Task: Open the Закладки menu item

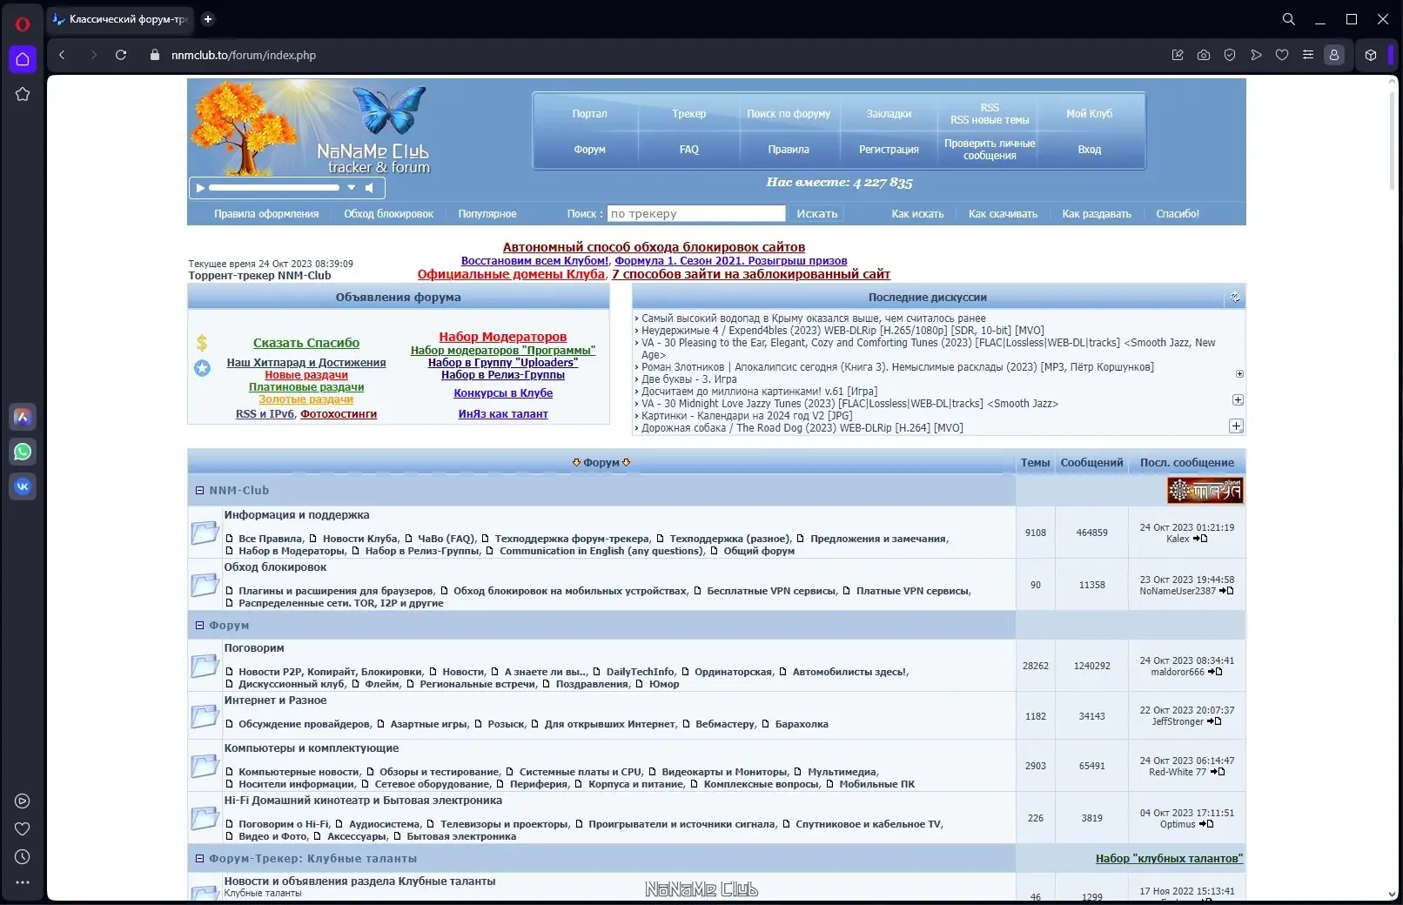Action: (889, 114)
